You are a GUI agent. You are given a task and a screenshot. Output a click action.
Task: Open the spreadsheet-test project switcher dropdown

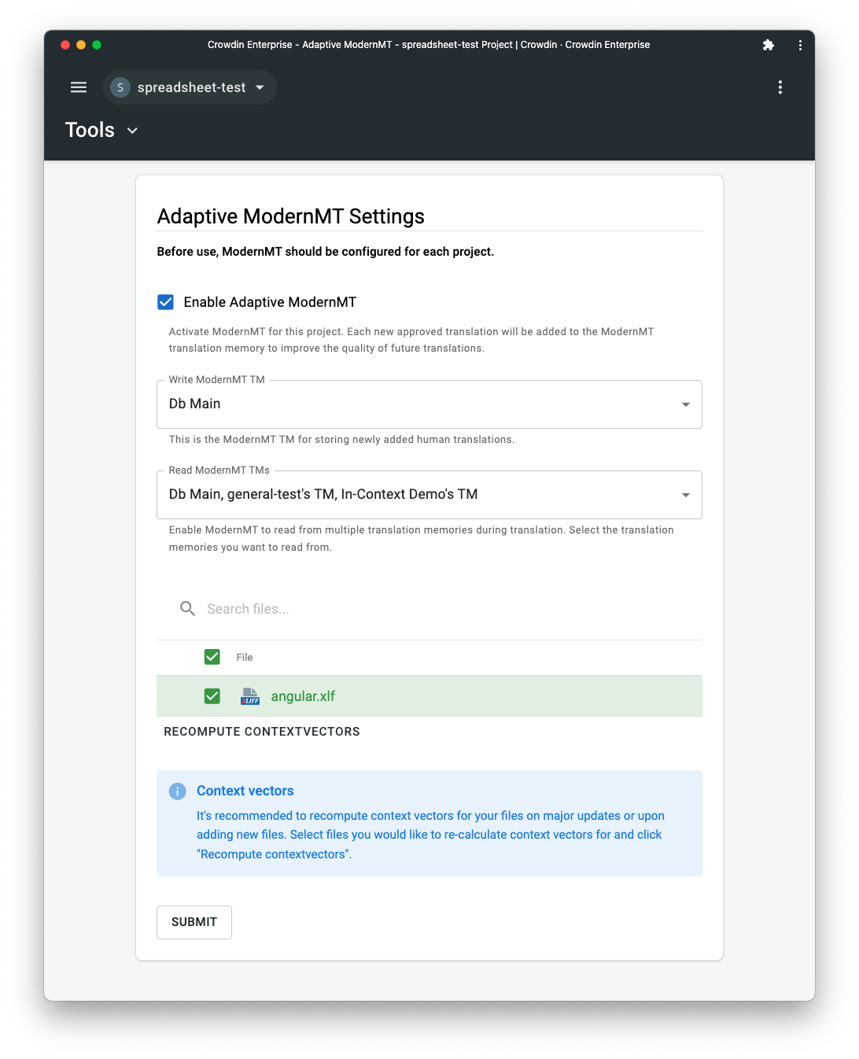pos(190,87)
